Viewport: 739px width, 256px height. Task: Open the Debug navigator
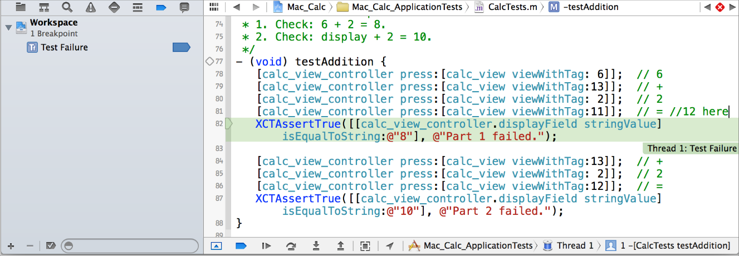[138, 7]
